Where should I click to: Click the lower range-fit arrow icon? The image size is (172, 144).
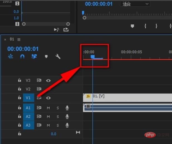click(17, 24)
